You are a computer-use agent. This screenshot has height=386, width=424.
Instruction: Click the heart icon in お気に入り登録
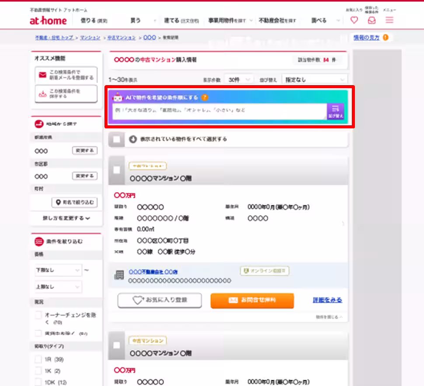pyautogui.click(x=137, y=300)
